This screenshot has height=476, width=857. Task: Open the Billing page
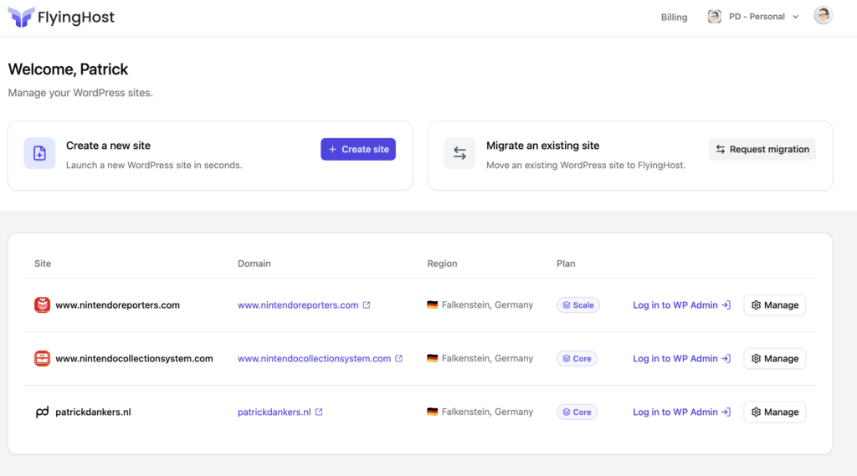tap(674, 17)
